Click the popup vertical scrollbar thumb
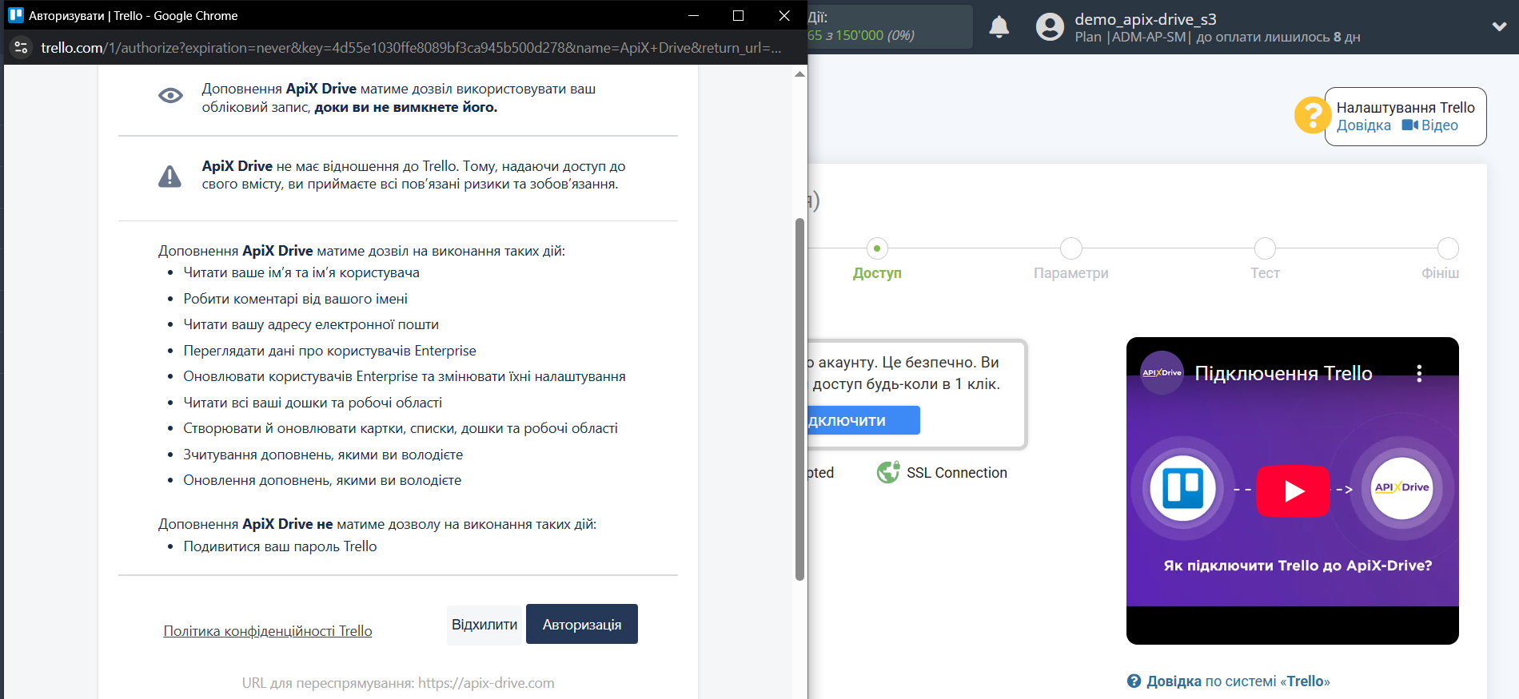Image resolution: width=1519 pixels, height=699 pixels. [x=799, y=399]
